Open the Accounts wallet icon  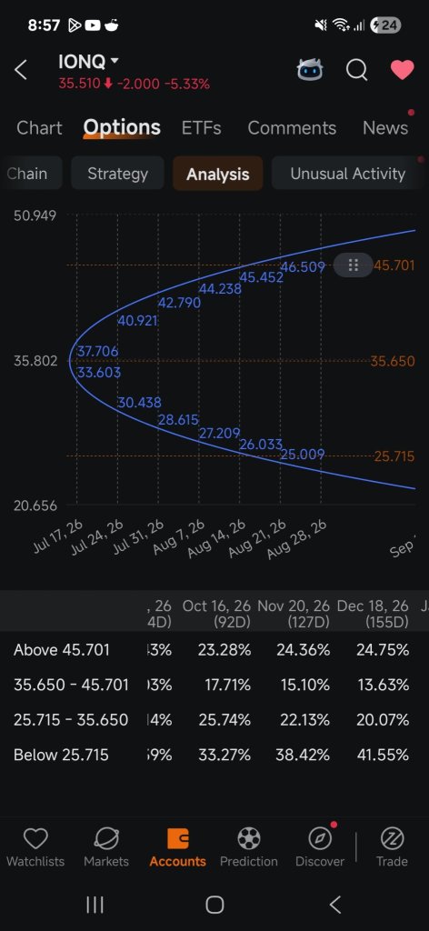click(178, 839)
